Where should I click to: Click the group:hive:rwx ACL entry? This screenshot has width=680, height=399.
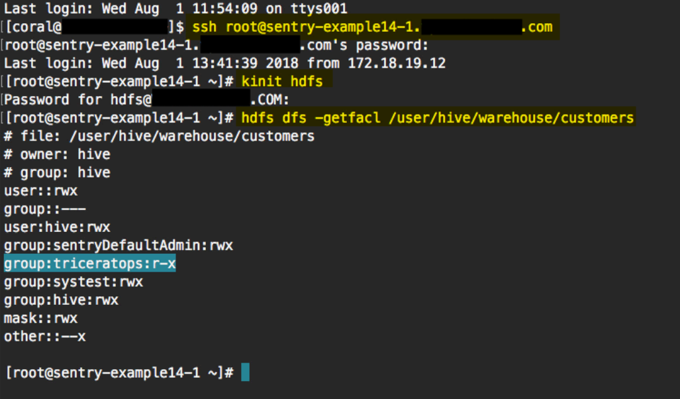[61, 300]
